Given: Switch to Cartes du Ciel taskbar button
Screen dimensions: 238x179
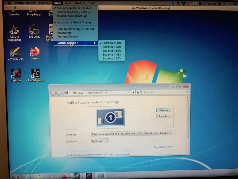Looking at the screenshot, I should tap(77, 176).
